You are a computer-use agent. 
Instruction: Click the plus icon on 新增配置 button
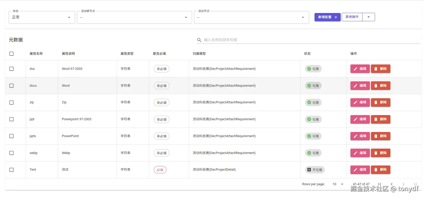336,17
